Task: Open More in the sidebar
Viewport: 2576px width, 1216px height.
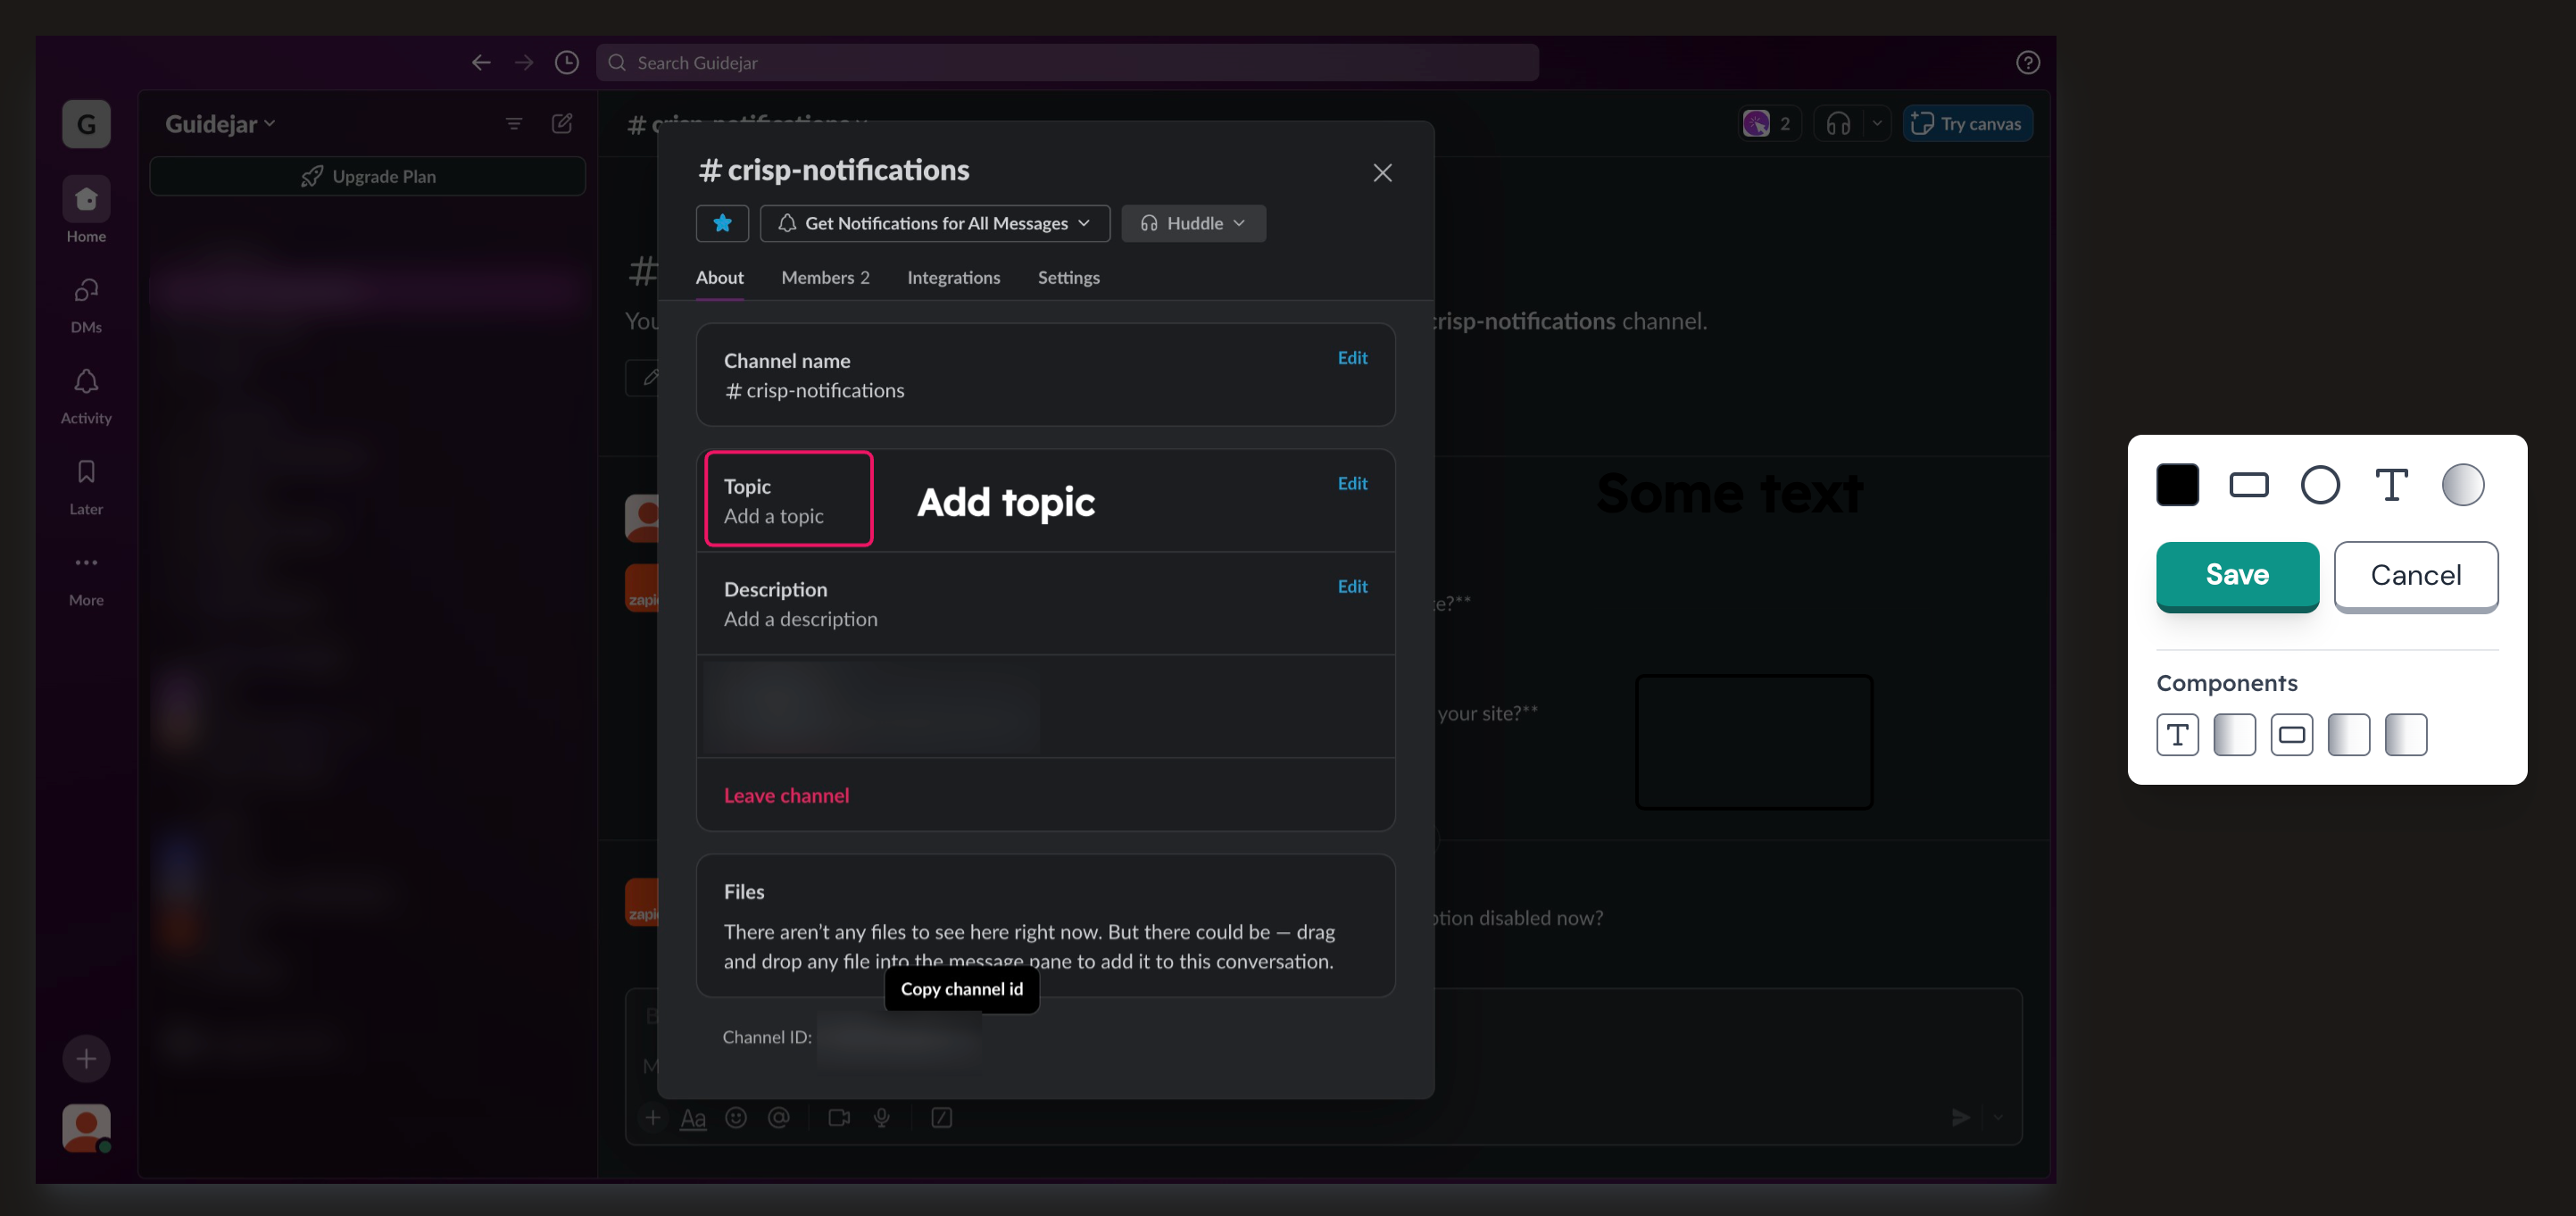Action: (x=86, y=578)
